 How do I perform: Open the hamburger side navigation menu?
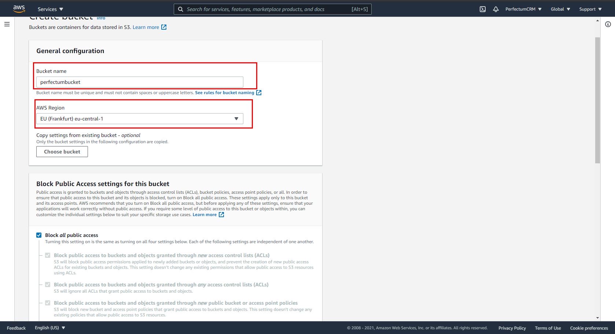pos(7,24)
